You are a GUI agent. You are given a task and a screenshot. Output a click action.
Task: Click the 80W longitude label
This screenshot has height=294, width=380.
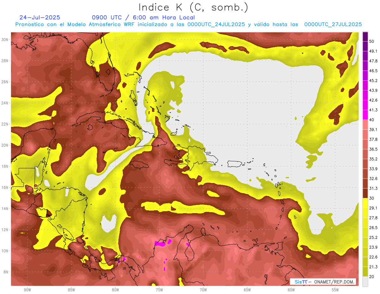[115, 290]
